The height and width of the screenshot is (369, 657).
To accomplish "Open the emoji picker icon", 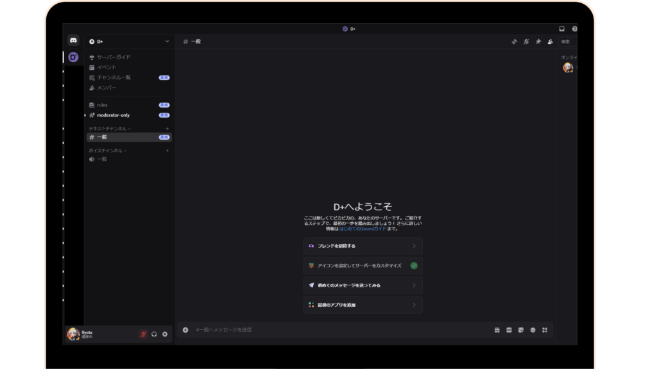I will [533, 330].
